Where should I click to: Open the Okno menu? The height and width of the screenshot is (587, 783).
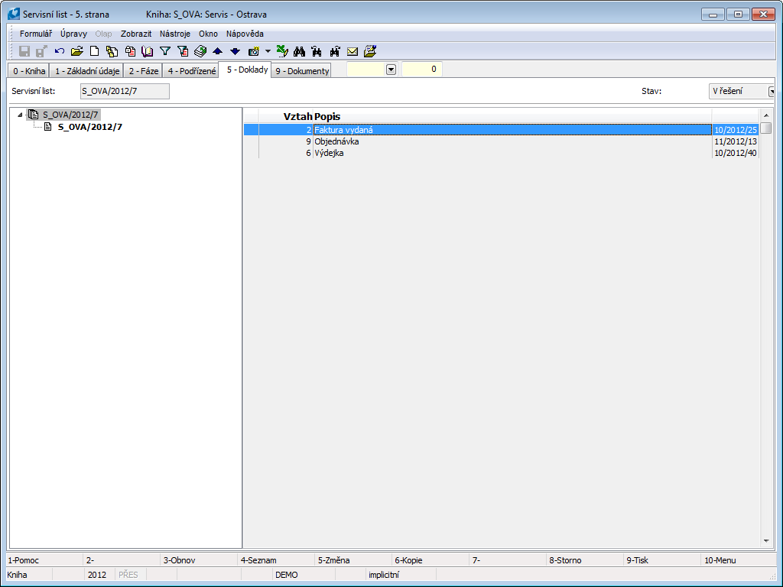208,34
